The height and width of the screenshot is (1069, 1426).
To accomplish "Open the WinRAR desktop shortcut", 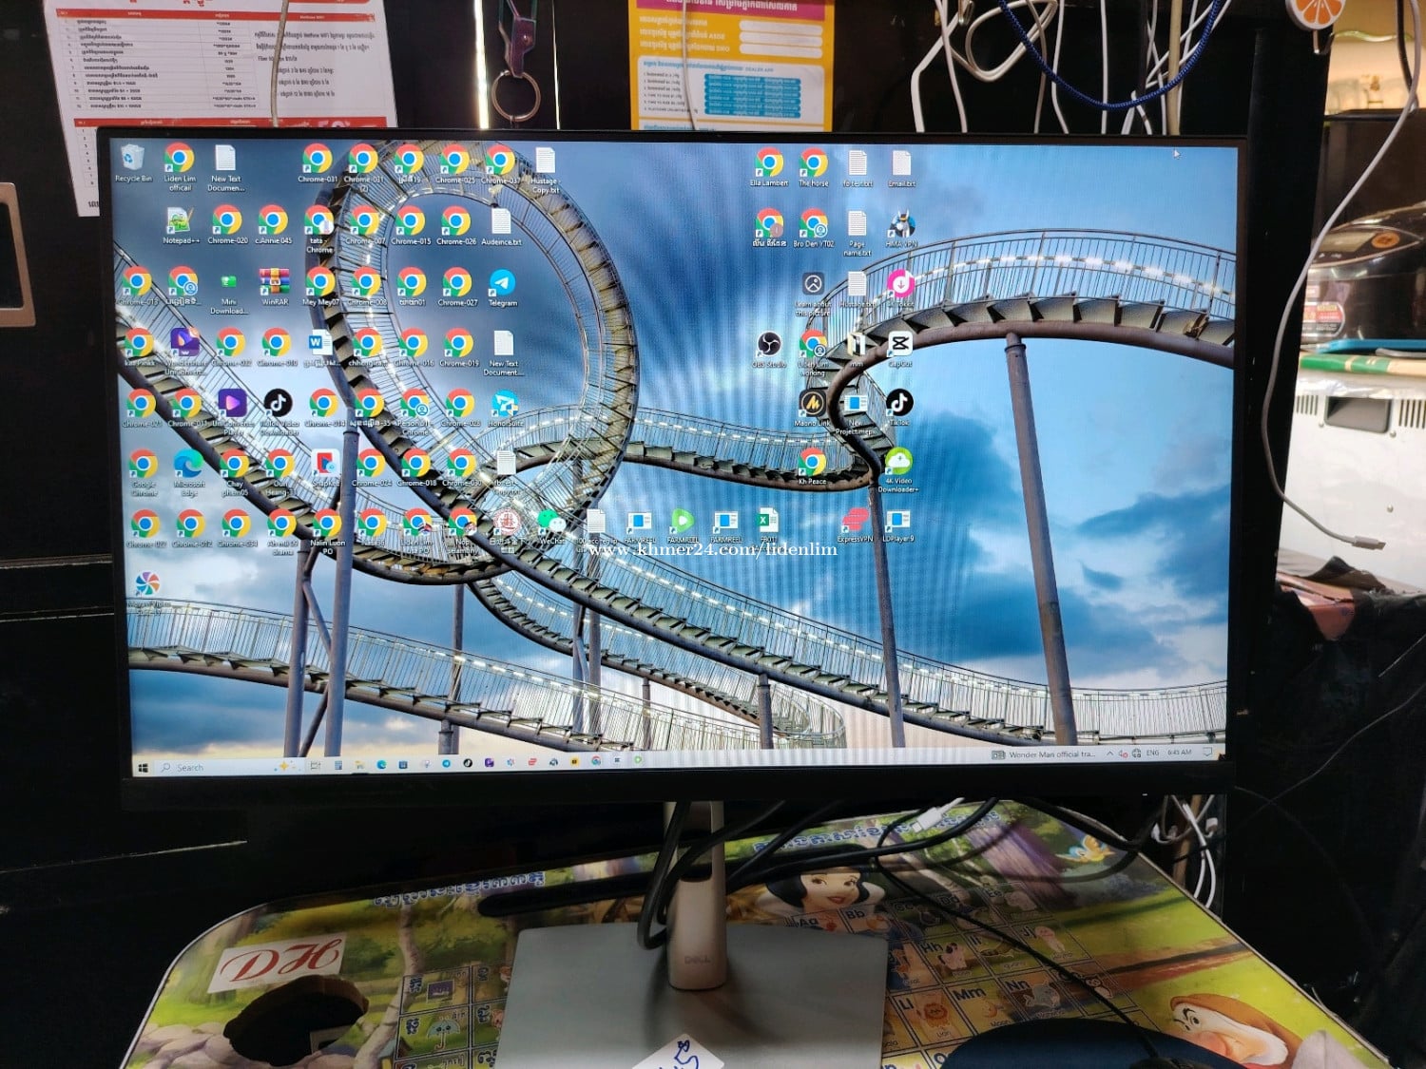I will tap(274, 283).
